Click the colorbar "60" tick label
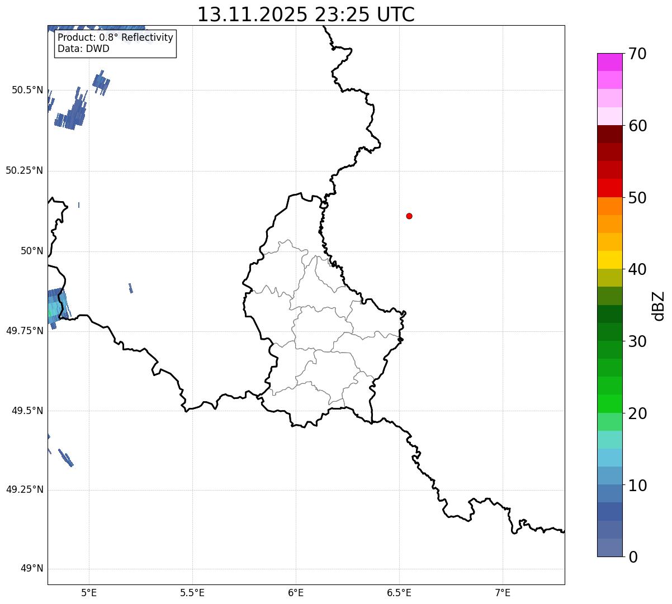This screenshot has height=604, width=672. (x=637, y=126)
